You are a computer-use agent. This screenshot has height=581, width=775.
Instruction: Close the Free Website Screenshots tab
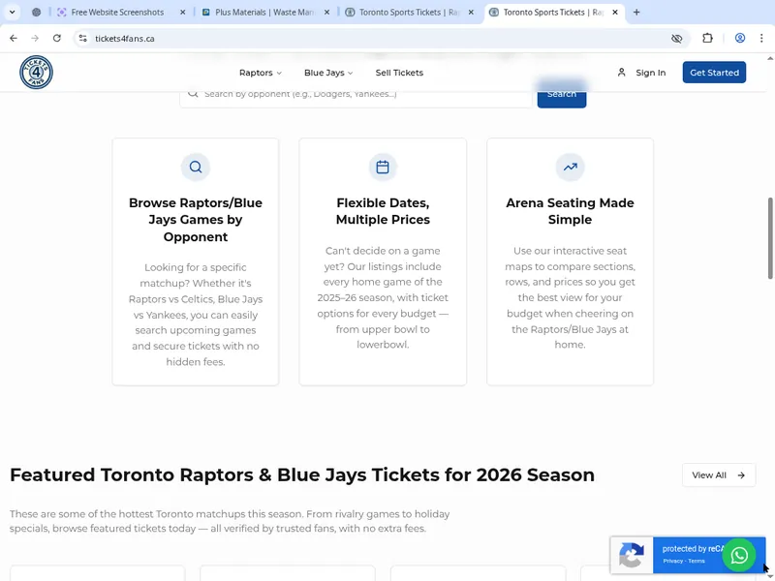pyautogui.click(x=182, y=13)
